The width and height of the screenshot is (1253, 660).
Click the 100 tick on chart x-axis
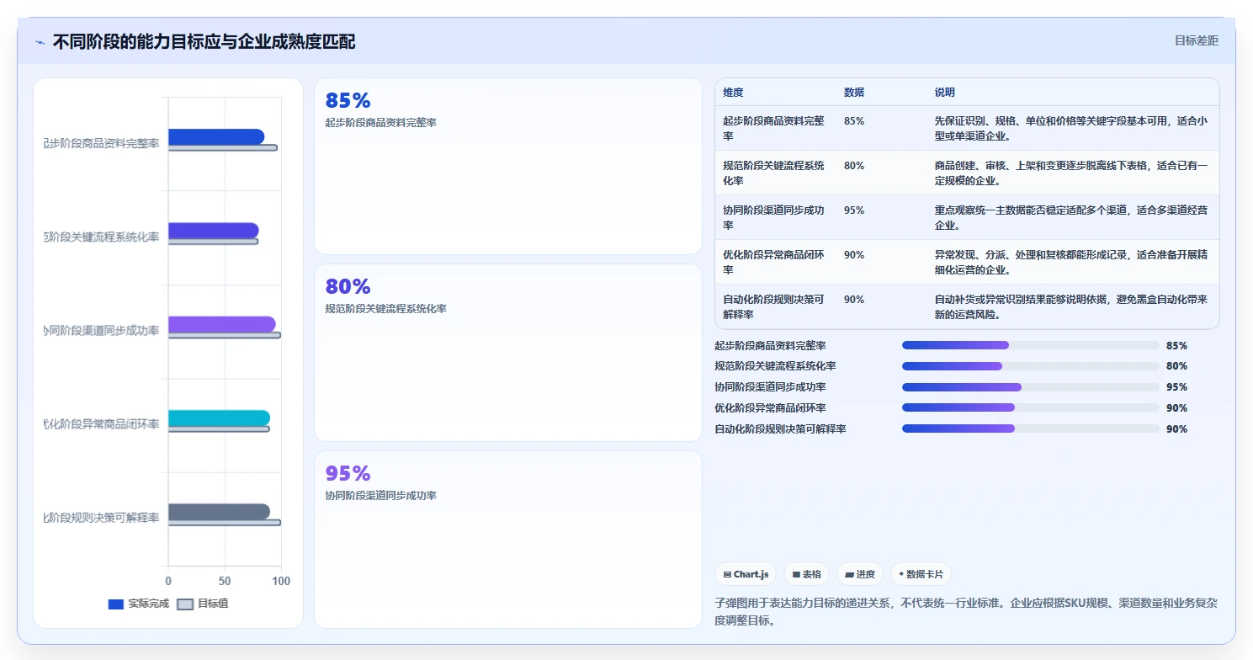click(x=281, y=581)
